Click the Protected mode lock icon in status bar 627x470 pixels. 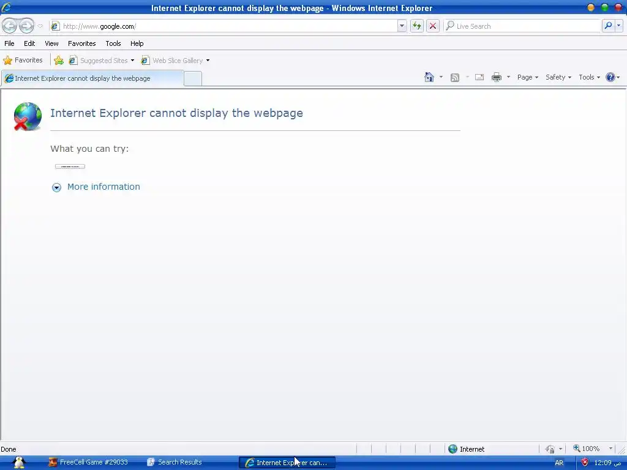click(x=550, y=449)
